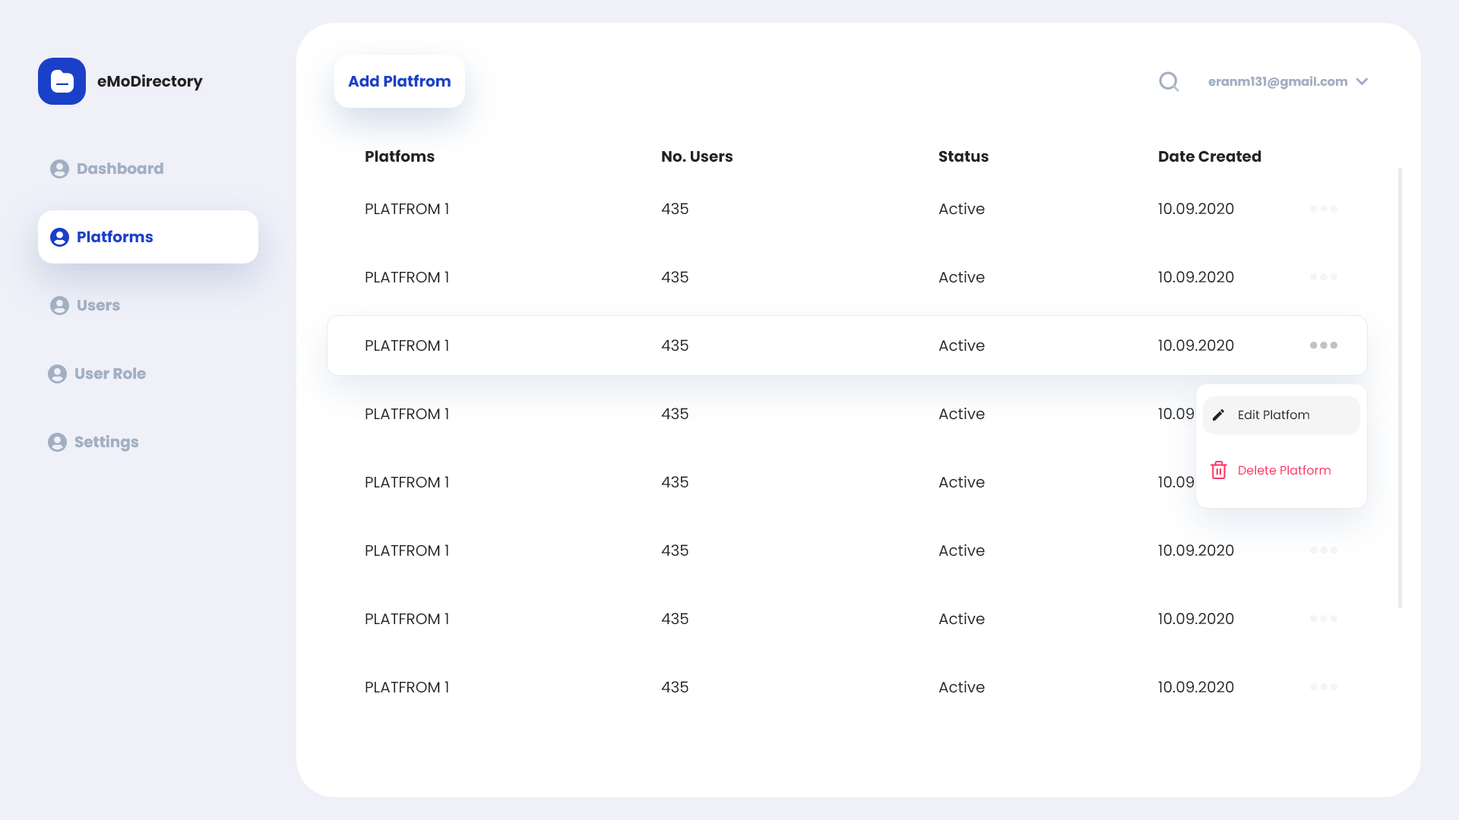The image size is (1459, 820).
Task: Expand the eranm131@gmail.com account chevron
Action: 1362,81
